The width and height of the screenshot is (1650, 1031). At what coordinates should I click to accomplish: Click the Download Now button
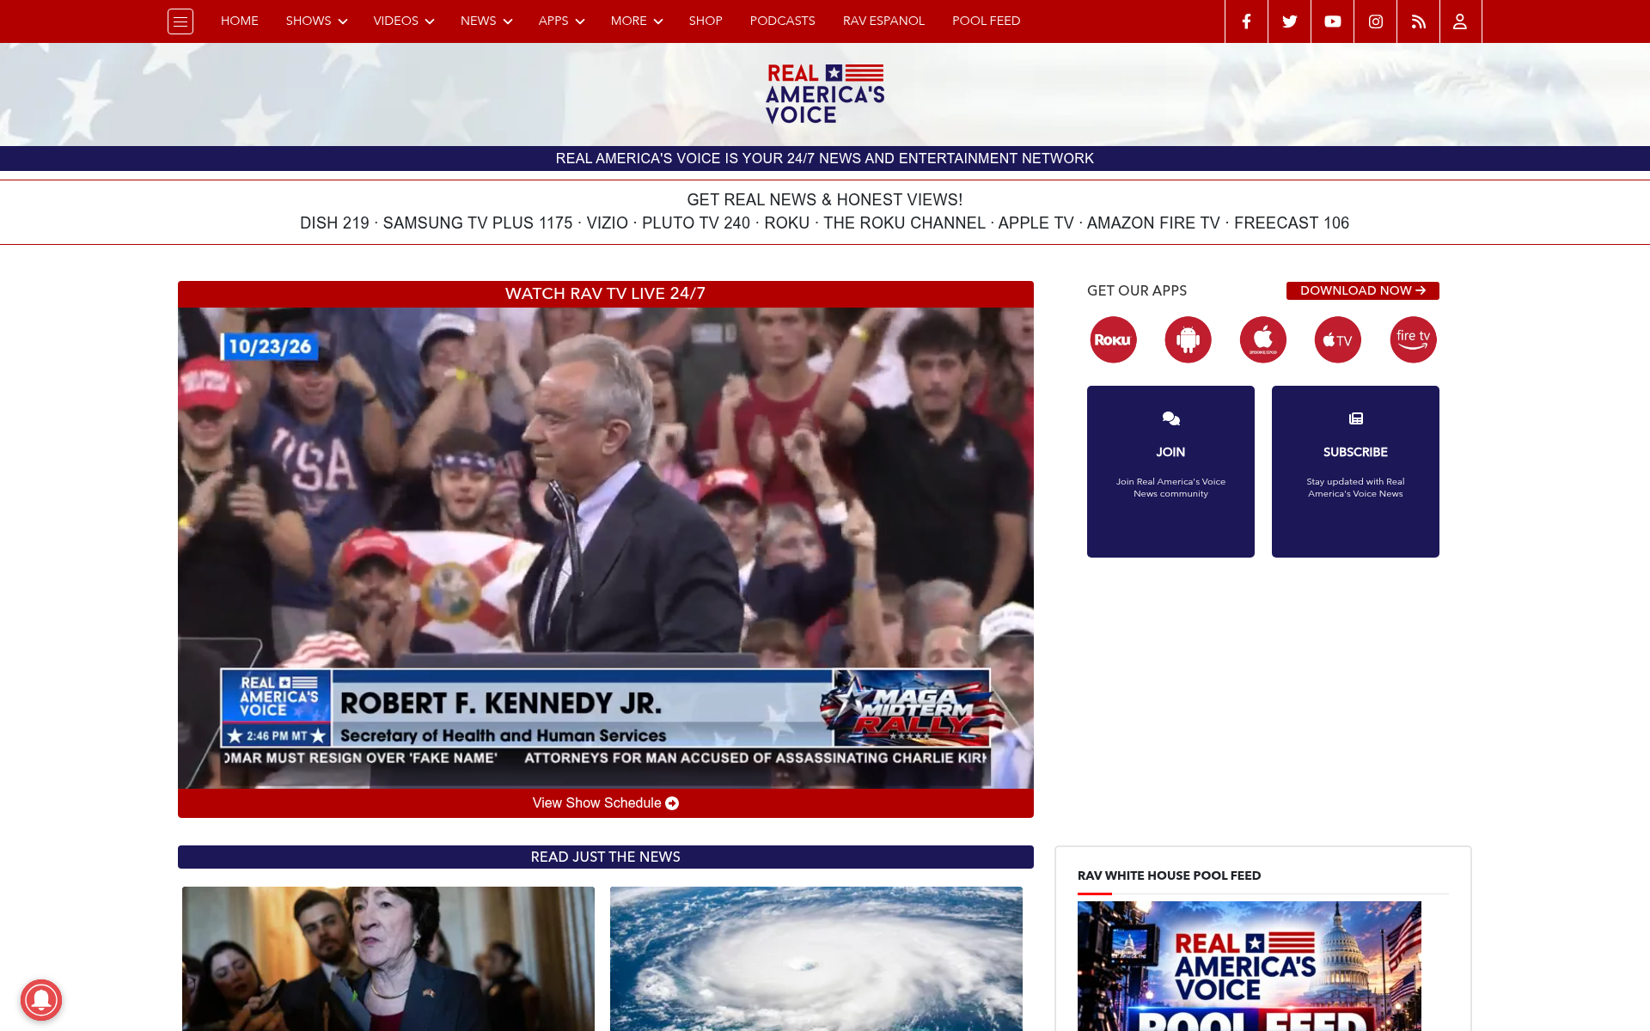(1362, 290)
